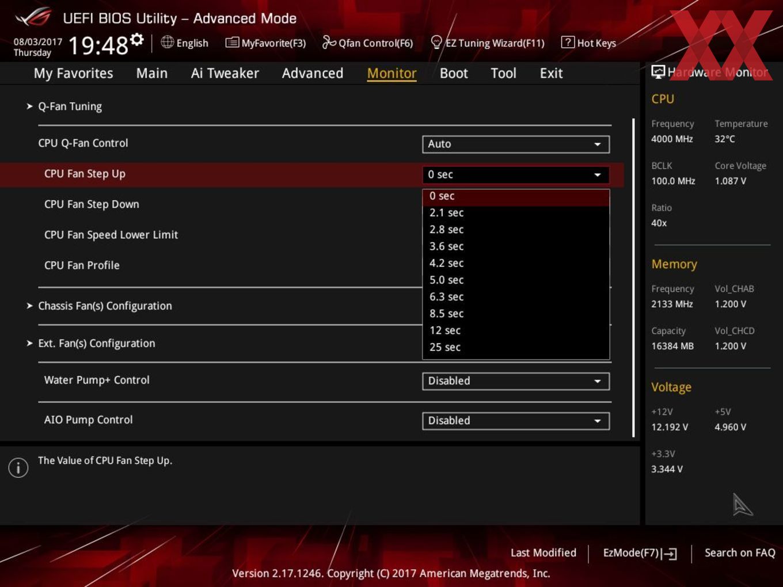Viewport: 783px width, 587px height.
Task: Open the My Favorites tab
Action: [73, 74]
